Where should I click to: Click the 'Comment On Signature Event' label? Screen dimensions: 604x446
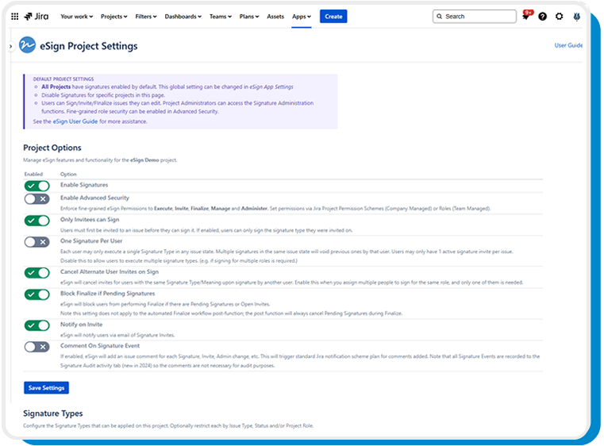100,346
